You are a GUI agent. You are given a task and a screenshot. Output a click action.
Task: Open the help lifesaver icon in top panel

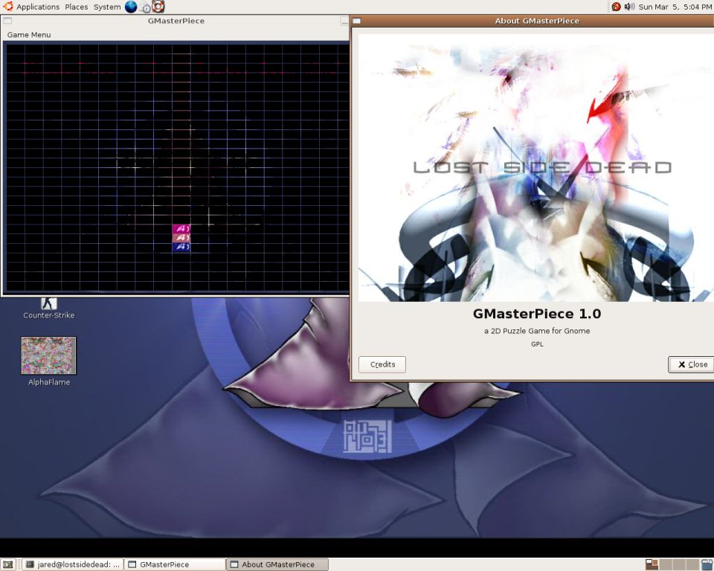(x=158, y=7)
